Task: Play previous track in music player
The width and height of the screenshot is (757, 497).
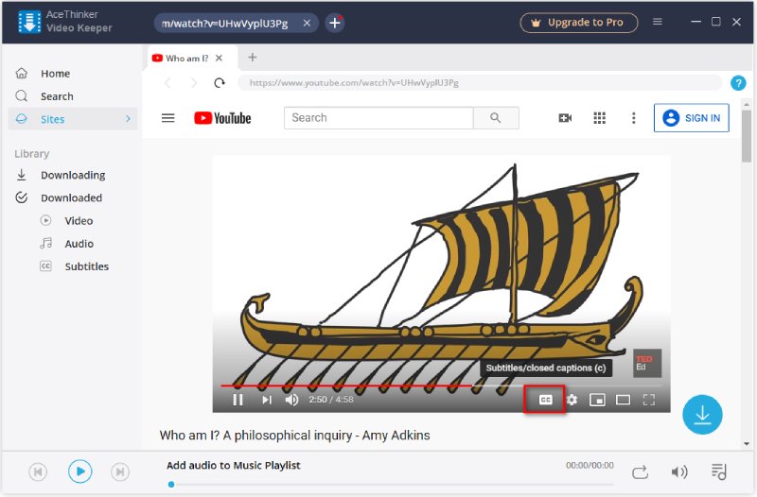Action: (x=38, y=471)
